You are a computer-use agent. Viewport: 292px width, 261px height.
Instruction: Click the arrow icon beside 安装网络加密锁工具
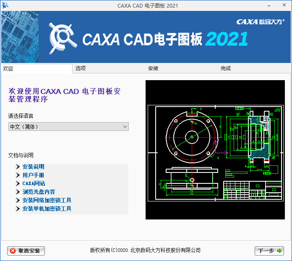18,201
